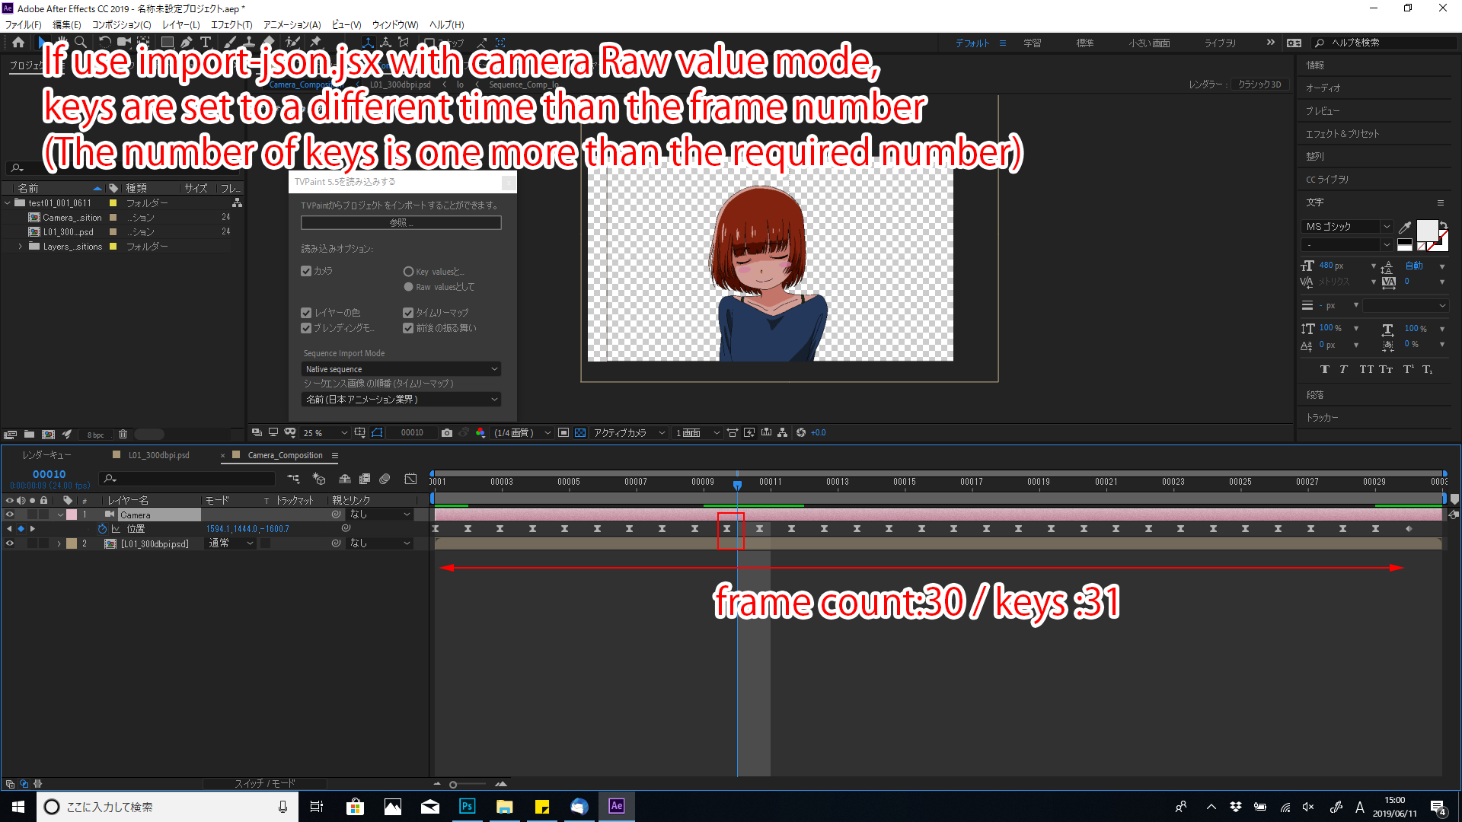Open the composition mini-flowchart in timeline
Viewport: 1462px width, 822px height.
pos(293,479)
